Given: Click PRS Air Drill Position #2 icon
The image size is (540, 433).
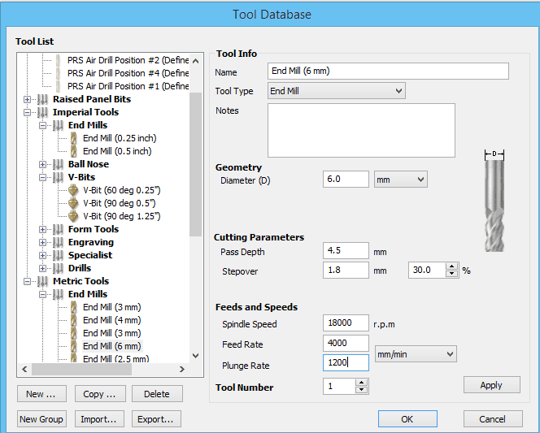Looking at the screenshot, I should click(x=58, y=60).
